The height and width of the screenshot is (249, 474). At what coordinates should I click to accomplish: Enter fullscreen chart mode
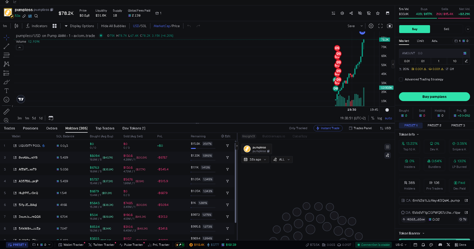380,26
